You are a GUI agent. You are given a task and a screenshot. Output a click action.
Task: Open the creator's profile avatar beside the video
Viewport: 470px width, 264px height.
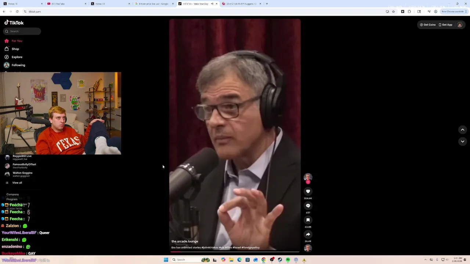pyautogui.click(x=308, y=177)
